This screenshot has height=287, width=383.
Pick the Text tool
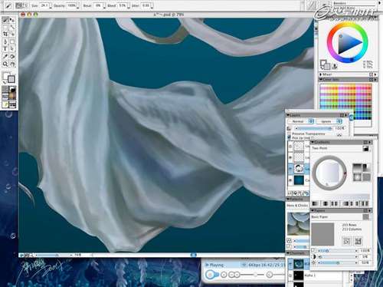tap(5, 49)
